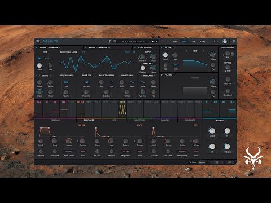Toggle Filter 1 power button
Viewport: 271px width, 203px height.
click(161, 47)
